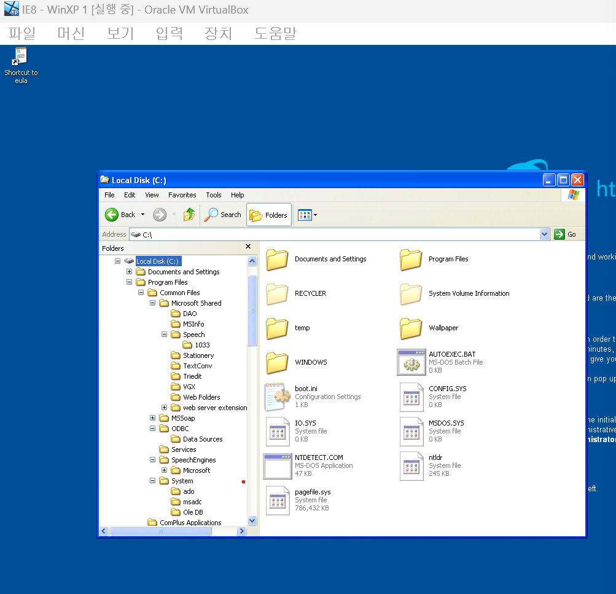The width and height of the screenshot is (616, 594).
Task: Select Services folder in tree
Action: pos(177,449)
